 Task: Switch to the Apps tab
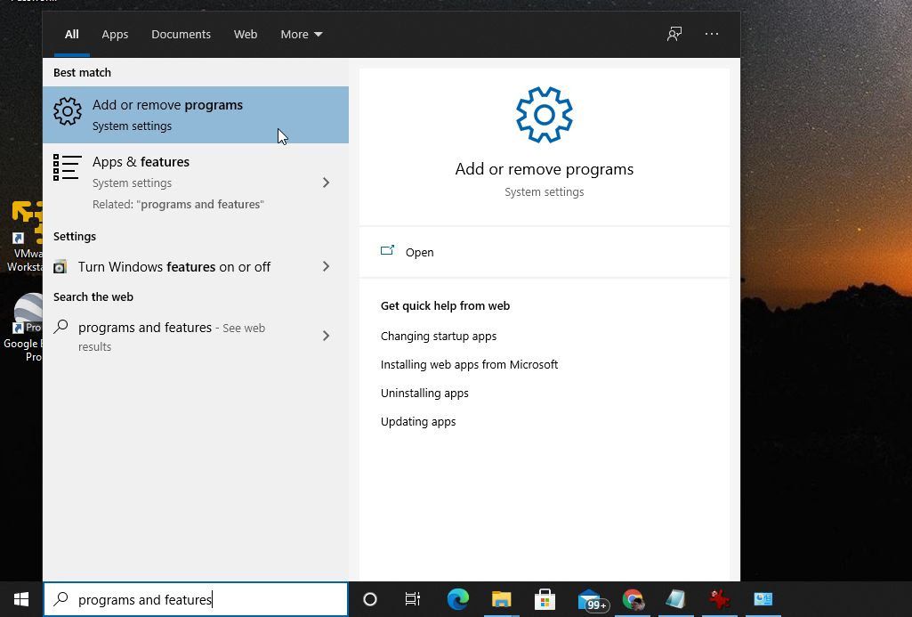click(x=115, y=35)
